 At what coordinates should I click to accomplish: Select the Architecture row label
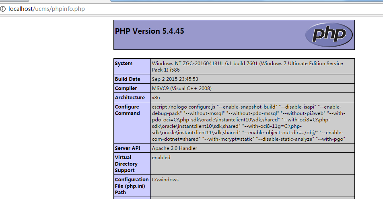pos(130,97)
